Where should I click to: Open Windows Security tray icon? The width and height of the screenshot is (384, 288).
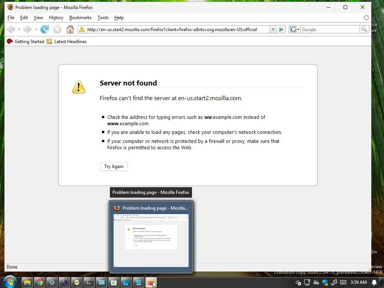325,283
